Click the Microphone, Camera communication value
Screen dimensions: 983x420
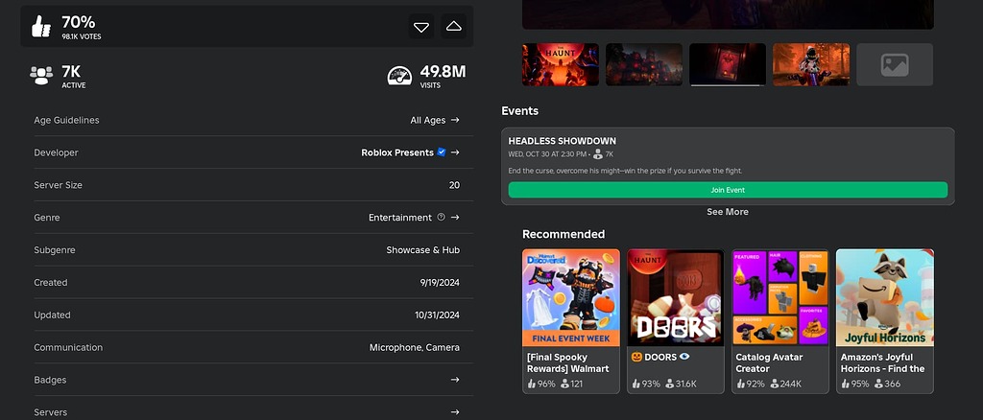415,347
